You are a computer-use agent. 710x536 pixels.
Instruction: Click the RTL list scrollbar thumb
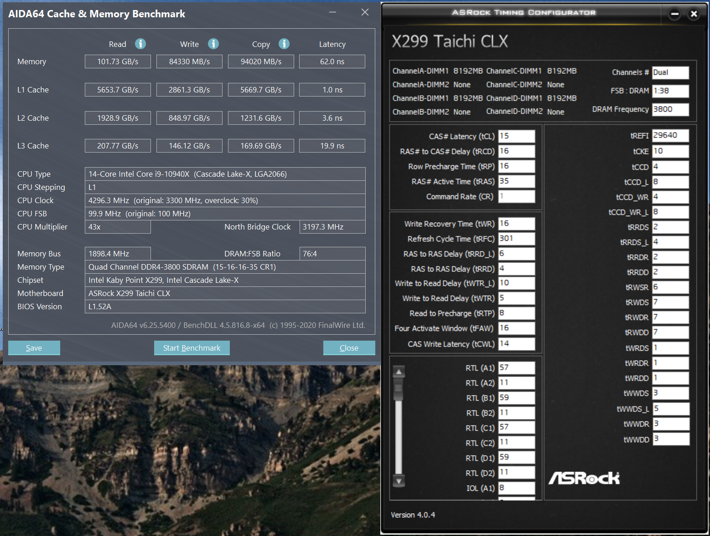click(x=399, y=389)
